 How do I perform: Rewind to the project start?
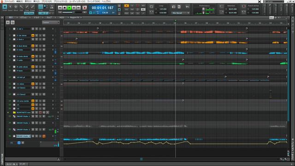(60, 7)
